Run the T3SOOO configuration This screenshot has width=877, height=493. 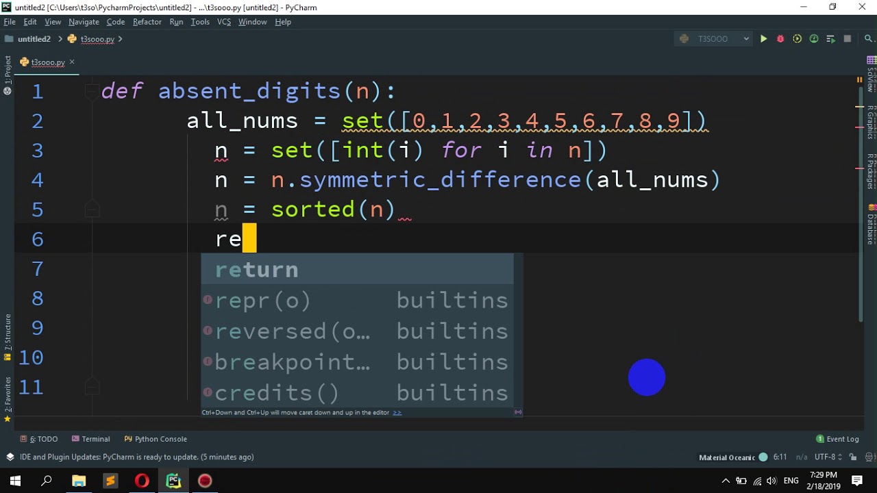[763, 39]
